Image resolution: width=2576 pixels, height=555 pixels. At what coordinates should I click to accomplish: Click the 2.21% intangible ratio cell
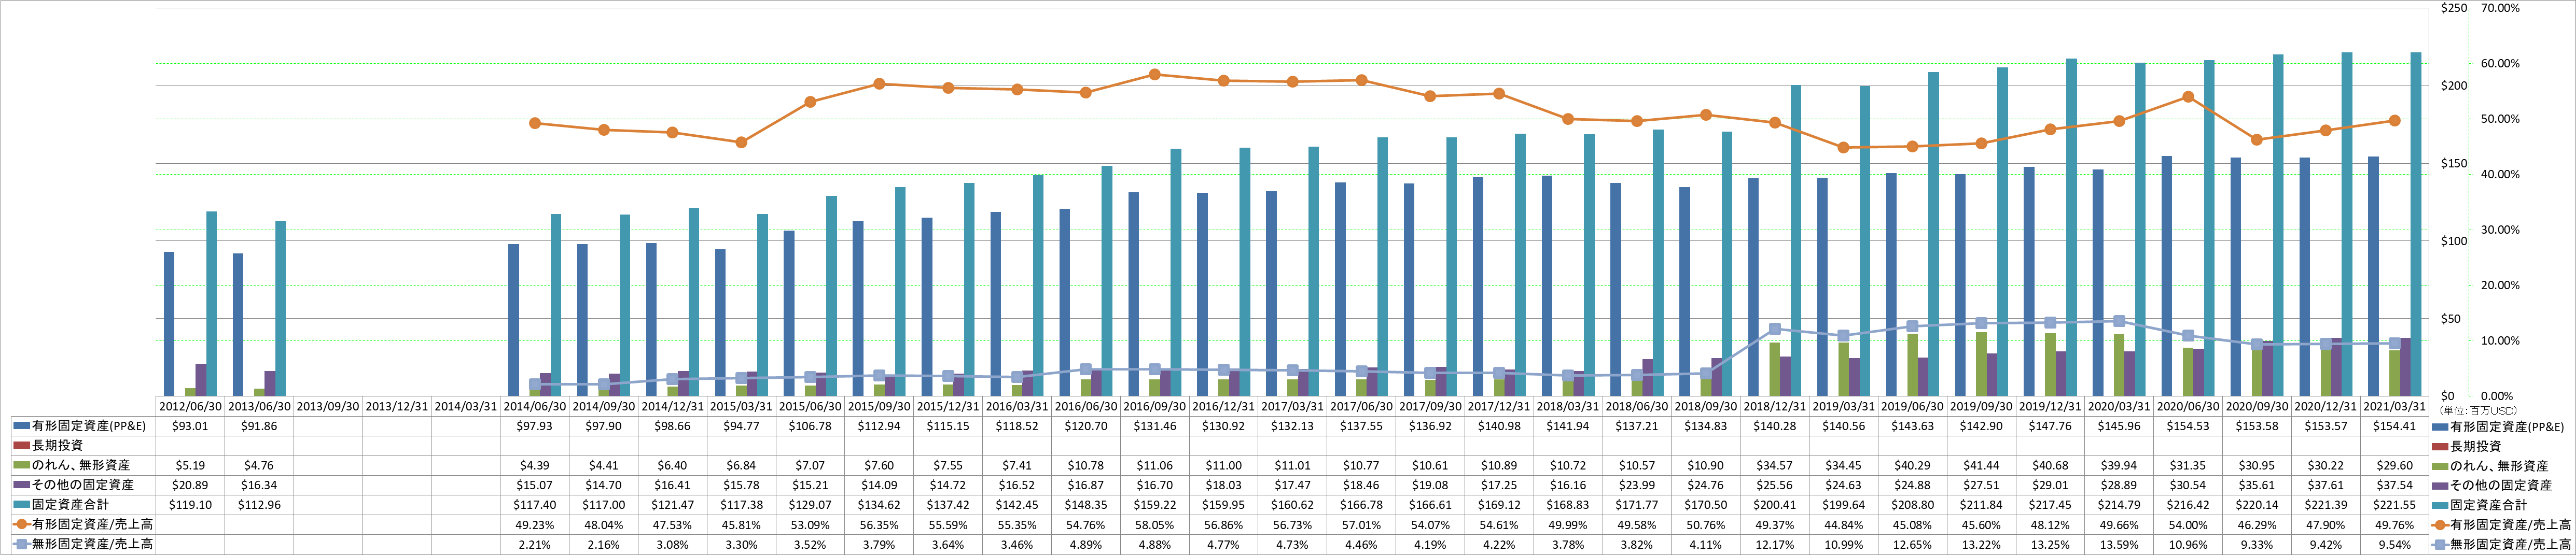pyautogui.click(x=535, y=545)
